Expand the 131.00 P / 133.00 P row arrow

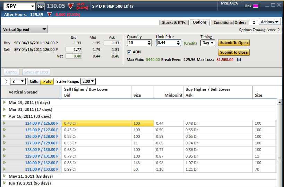pyautogui.click(x=5, y=169)
